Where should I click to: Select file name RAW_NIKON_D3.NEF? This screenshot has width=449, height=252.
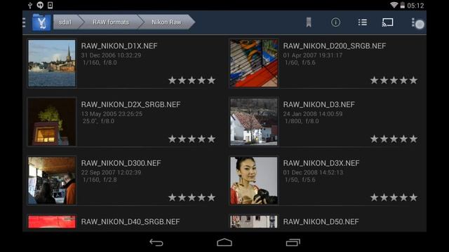(x=319, y=104)
